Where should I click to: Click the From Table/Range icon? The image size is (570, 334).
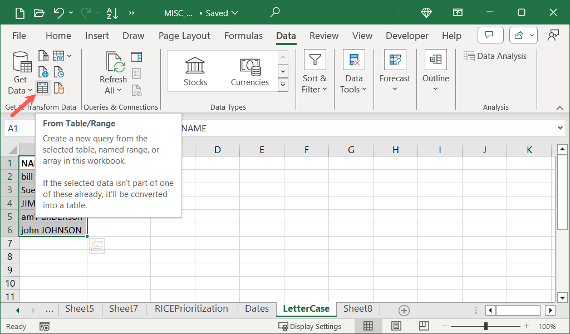42,88
